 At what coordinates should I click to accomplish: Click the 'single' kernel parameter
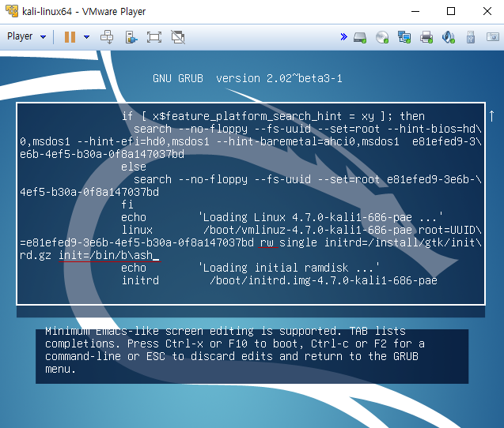[x=298, y=242]
